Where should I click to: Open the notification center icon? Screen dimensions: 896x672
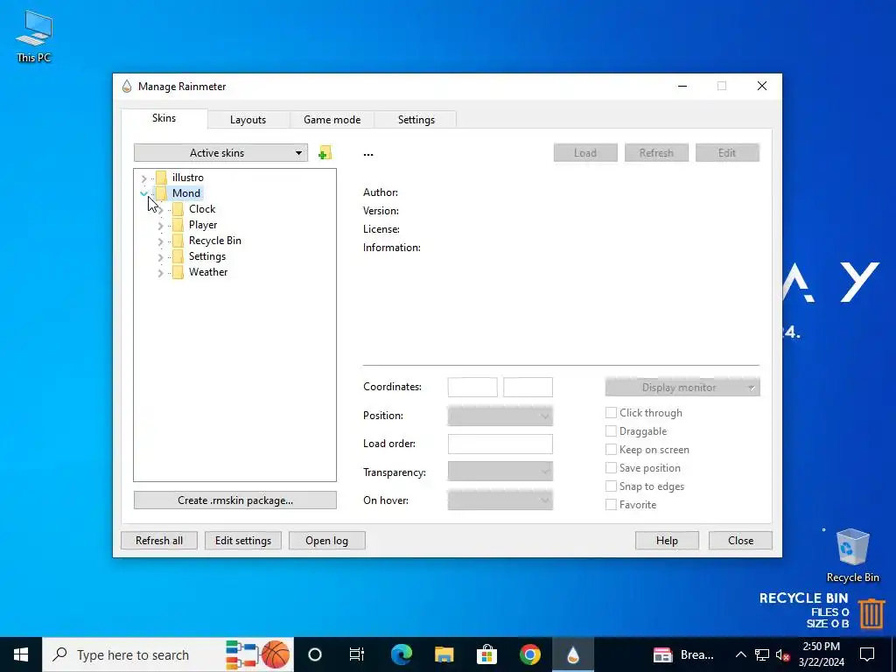pos(867,654)
